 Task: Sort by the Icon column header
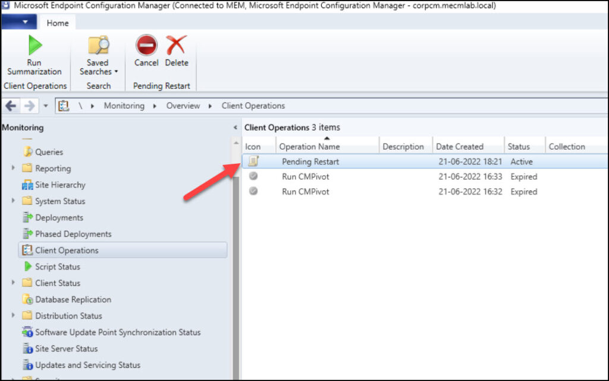(x=259, y=147)
